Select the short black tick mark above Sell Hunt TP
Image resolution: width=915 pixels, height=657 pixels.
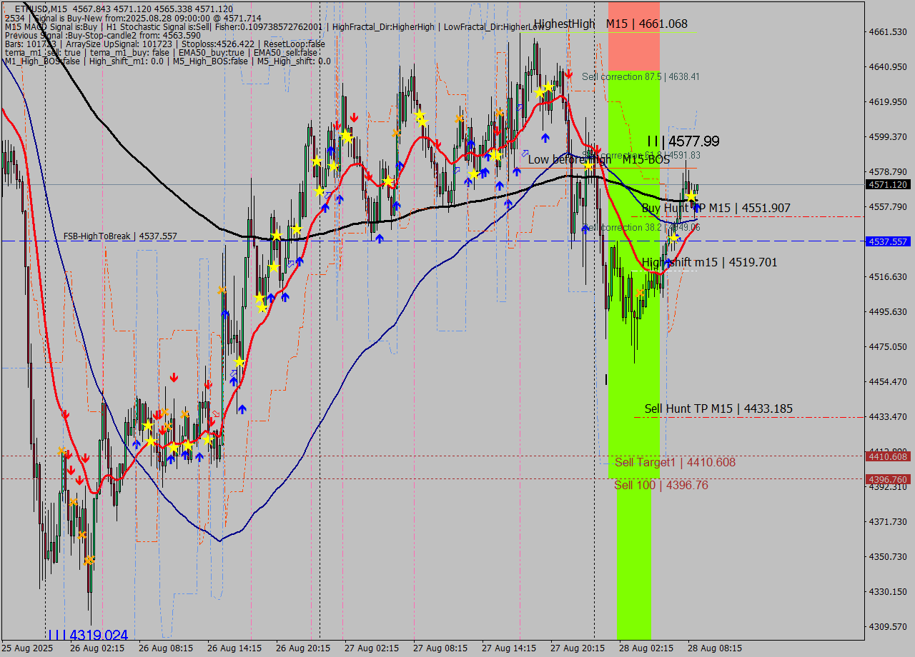coord(606,379)
